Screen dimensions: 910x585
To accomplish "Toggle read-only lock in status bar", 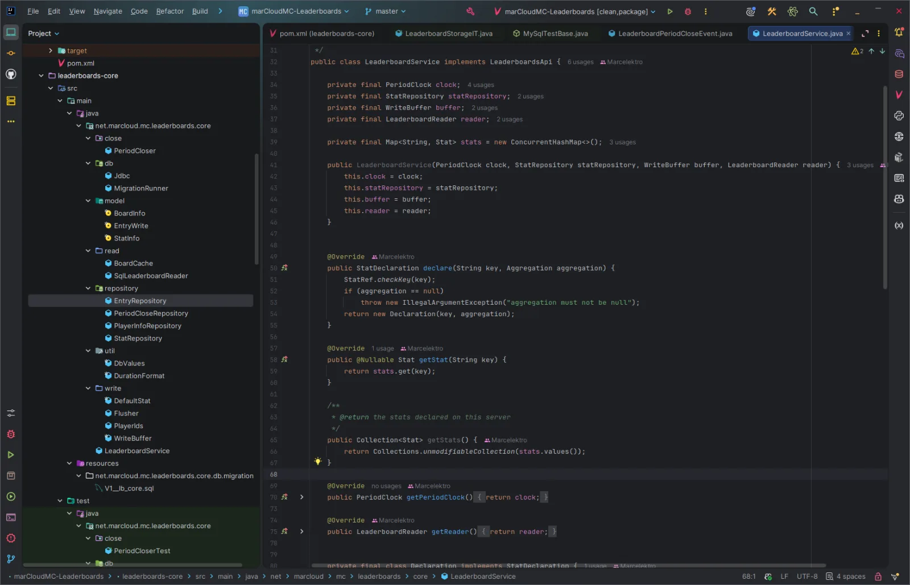I will click(x=878, y=576).
